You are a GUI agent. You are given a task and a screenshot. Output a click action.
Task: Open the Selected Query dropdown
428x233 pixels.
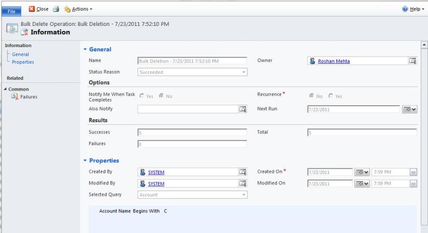click(x=244, y=195)
